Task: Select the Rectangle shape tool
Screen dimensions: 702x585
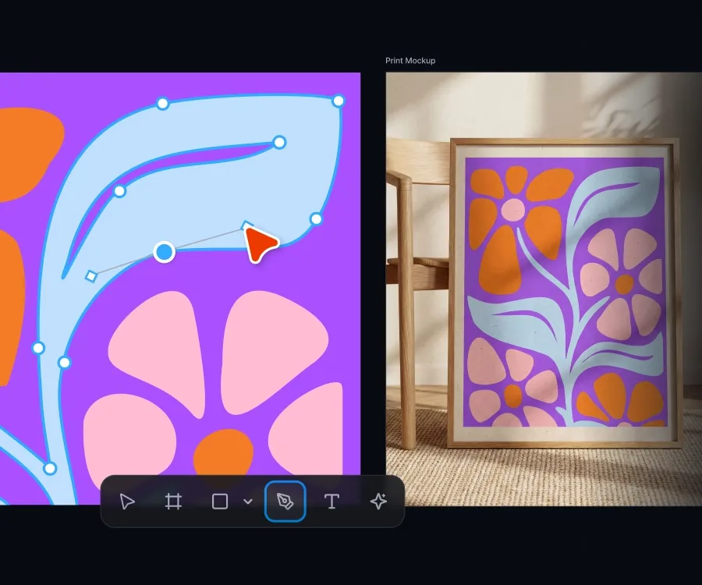Action: [219, 502]
